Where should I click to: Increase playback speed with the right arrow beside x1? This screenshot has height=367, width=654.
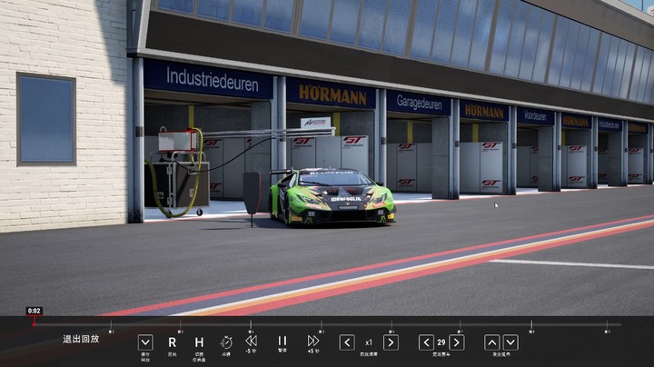pyautogui.click(x=391, y=342)
